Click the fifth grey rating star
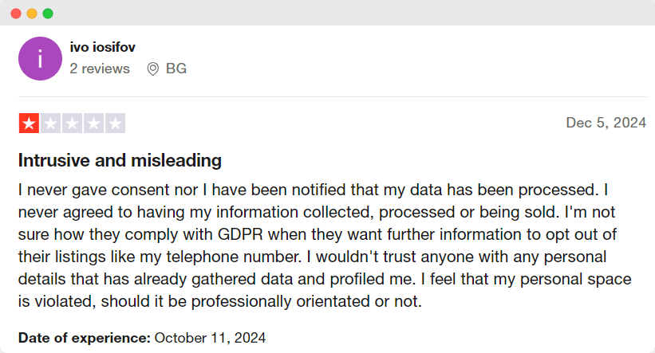This screenshot has height=353, width=655. pyautogui.click(x=115, y=124)
